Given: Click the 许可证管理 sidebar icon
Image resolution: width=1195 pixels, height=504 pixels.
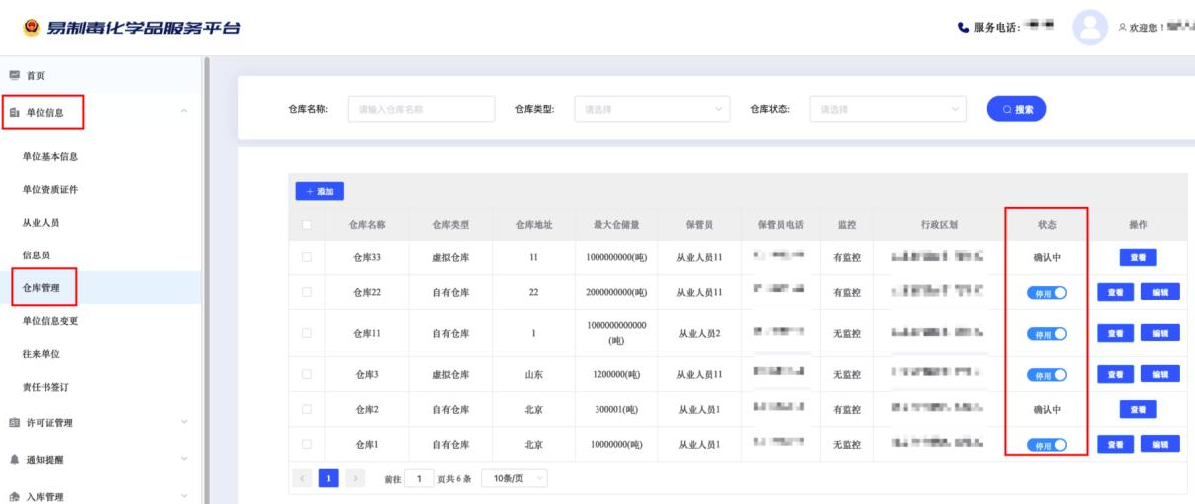Looking at the screenshot, I should tap(14, 422).
